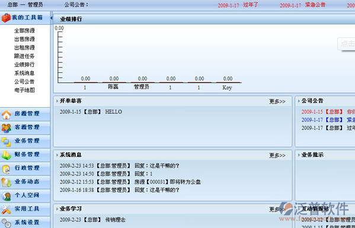Open 实用工具 wrench icon
The height and width of the screenshot is (228, 355).
click(x=7, y=210)
